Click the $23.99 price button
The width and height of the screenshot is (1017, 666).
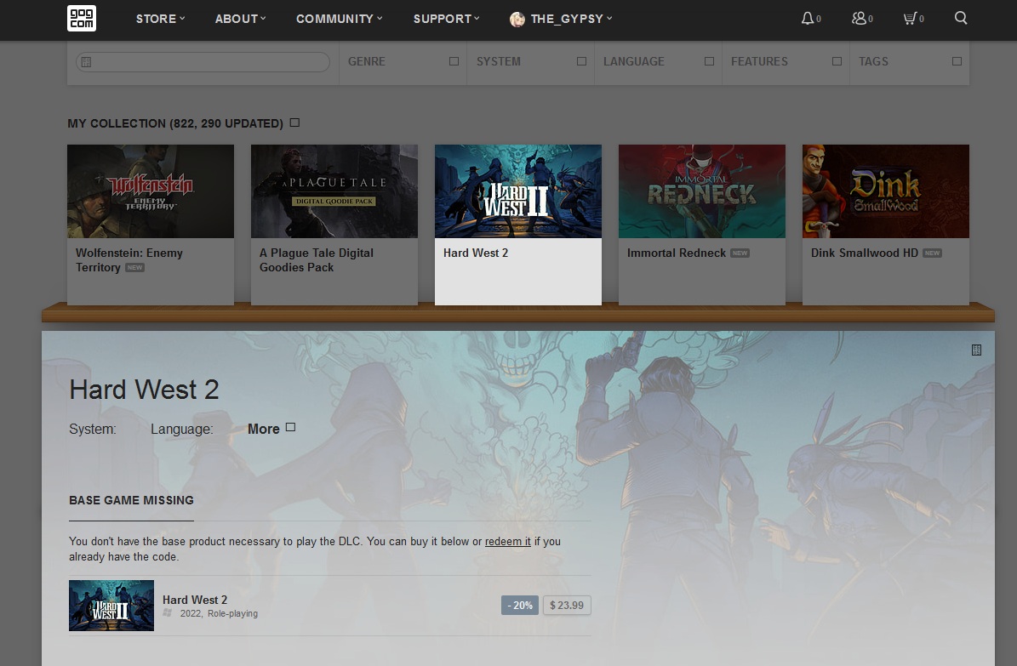(567, 606)
